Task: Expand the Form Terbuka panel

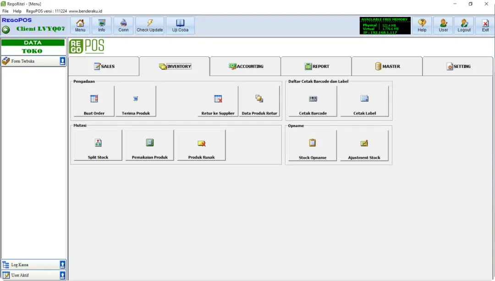Action: point(62,61)
